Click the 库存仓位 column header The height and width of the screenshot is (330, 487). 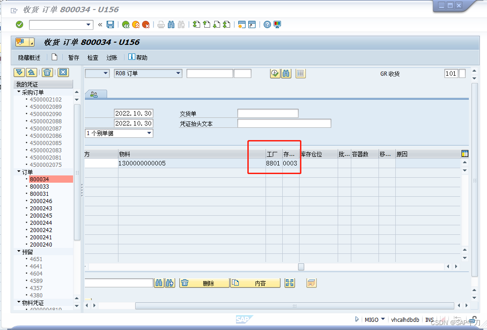[x=318, y=154]
